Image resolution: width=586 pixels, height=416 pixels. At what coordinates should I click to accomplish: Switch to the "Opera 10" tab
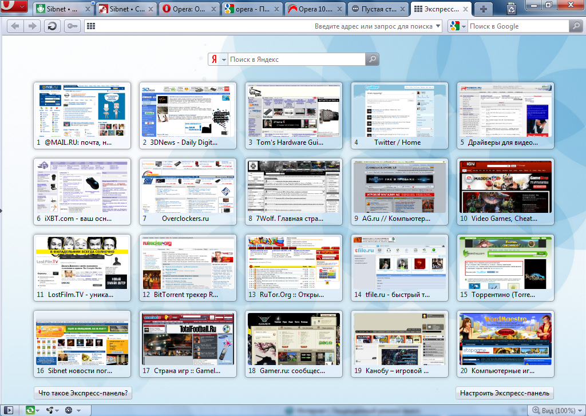click(315, 9)
